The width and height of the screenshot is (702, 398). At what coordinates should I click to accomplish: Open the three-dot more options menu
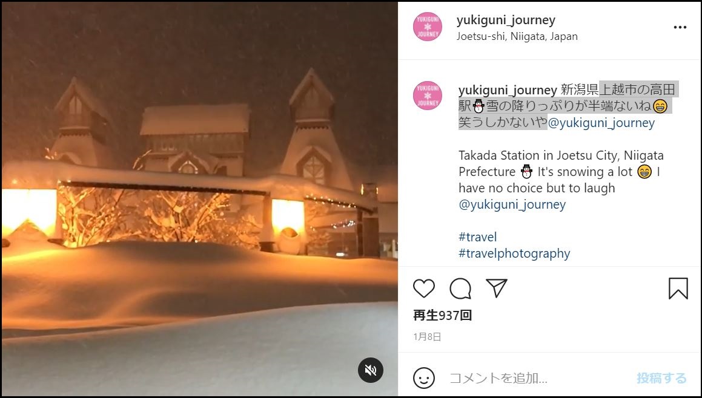tap(680, 27)
